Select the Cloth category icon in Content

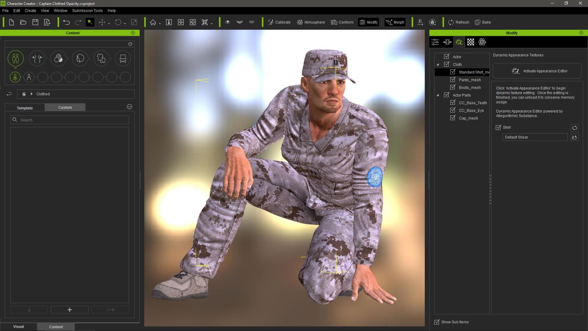pos(101,58)
